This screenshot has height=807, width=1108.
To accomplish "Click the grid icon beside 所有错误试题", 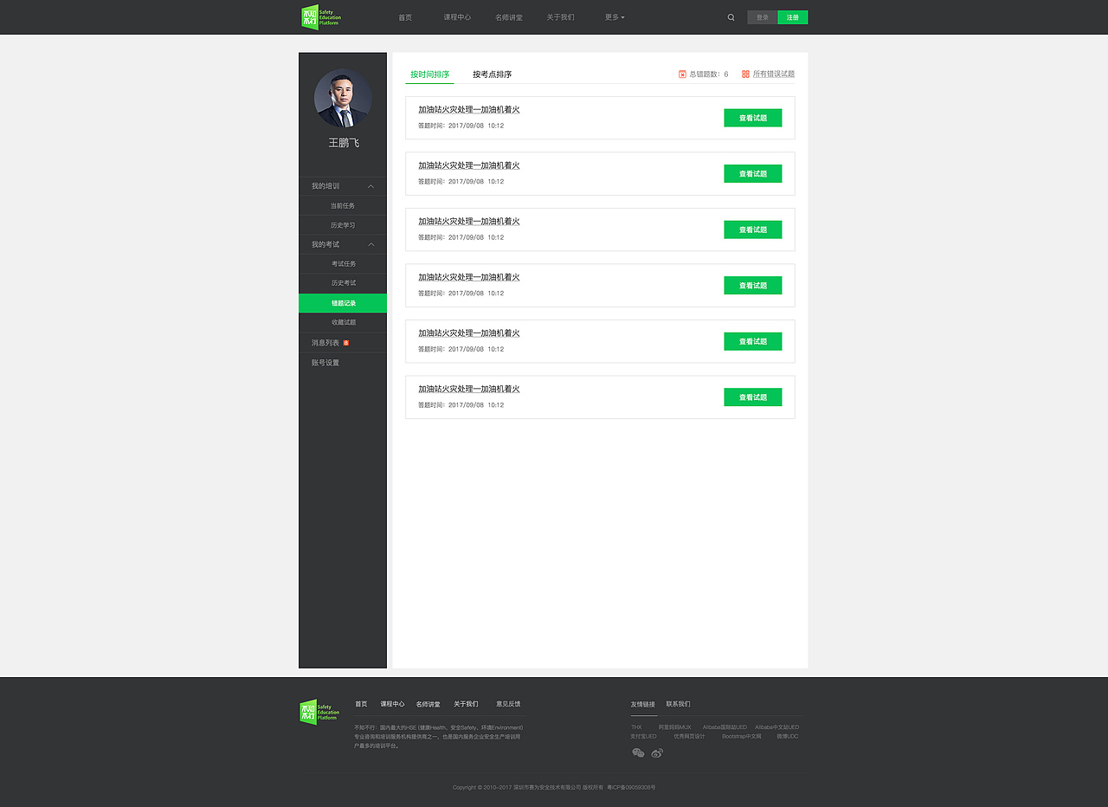I will tap(745, 74).
